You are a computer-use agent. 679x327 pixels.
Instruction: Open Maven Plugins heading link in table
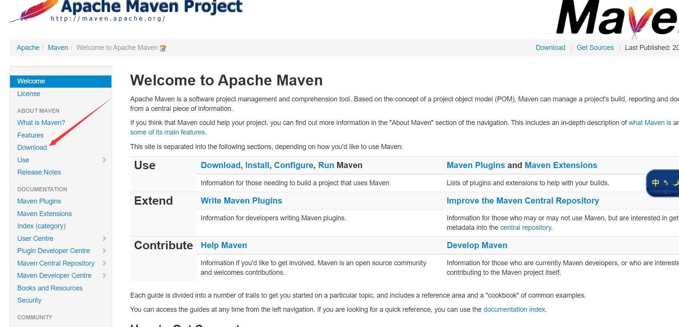pyautogui.click(x=476, y=165)
